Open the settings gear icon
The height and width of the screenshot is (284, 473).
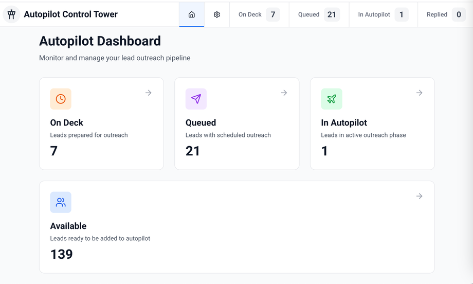(x=217, y=14)
